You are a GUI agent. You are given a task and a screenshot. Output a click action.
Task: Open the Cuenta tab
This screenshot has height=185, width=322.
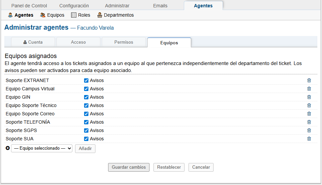tap(33, 42)
